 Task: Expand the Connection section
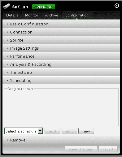[61, 32]
